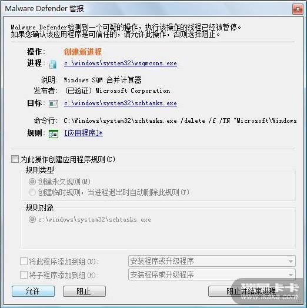The height and width of the screenshot is (308, 307).
Task: Check 将子程序添加到组 option
Action: point(24,275)
